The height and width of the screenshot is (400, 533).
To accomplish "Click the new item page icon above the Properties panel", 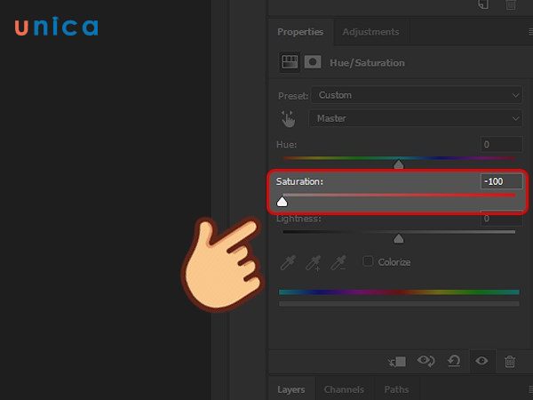I will [483, 4].
